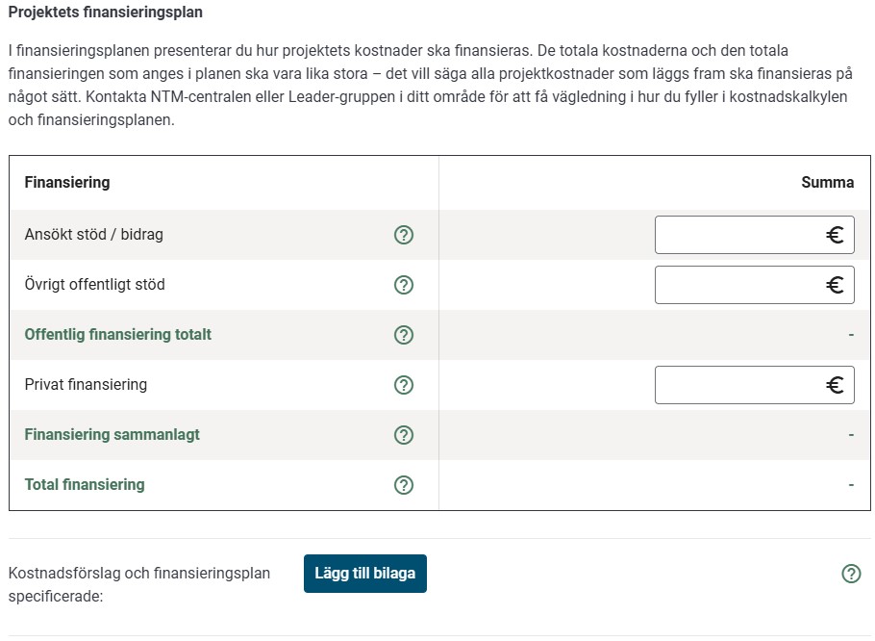Screen dimensions: 875x641
Task: Show help for Finansiering sammanlagt
Action: (404, 434)
